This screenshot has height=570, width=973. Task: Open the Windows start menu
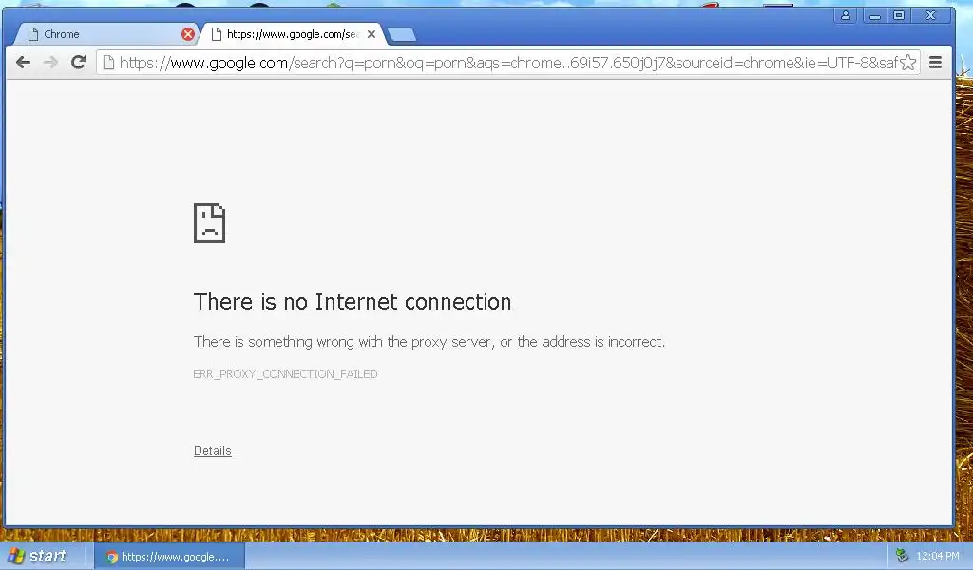point(38,556)
